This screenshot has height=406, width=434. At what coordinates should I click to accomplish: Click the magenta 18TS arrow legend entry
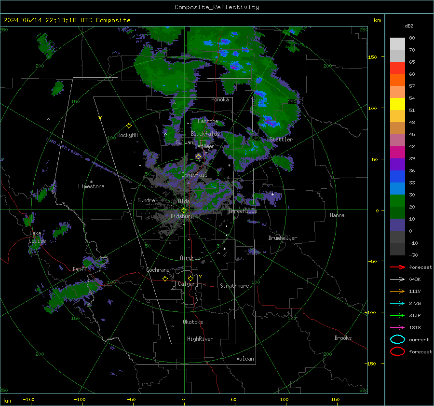(397, 328)
